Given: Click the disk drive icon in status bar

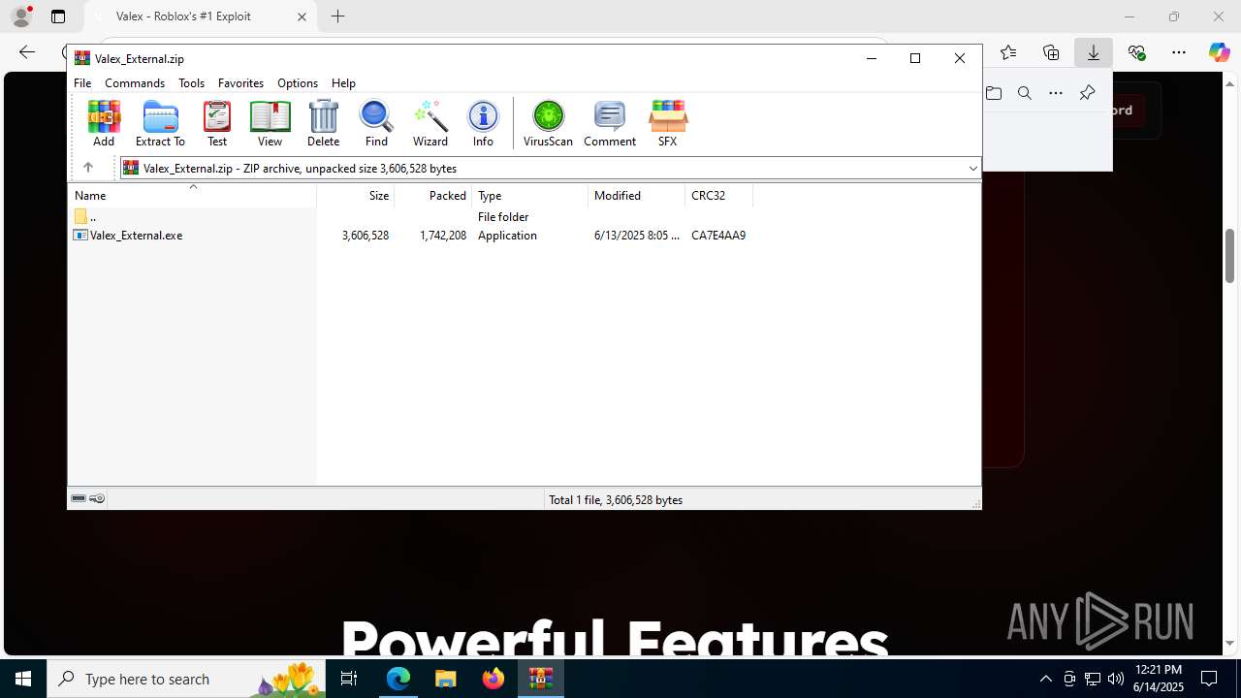Looking at the screenshot, I should [x=79, y=498].
